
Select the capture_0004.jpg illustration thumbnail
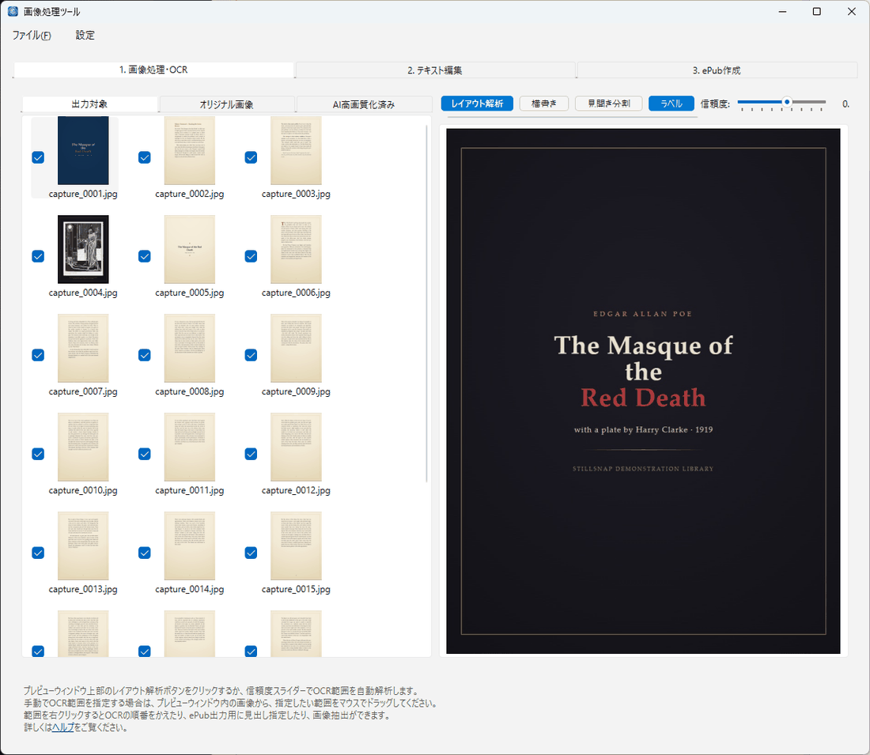point(83,250)
